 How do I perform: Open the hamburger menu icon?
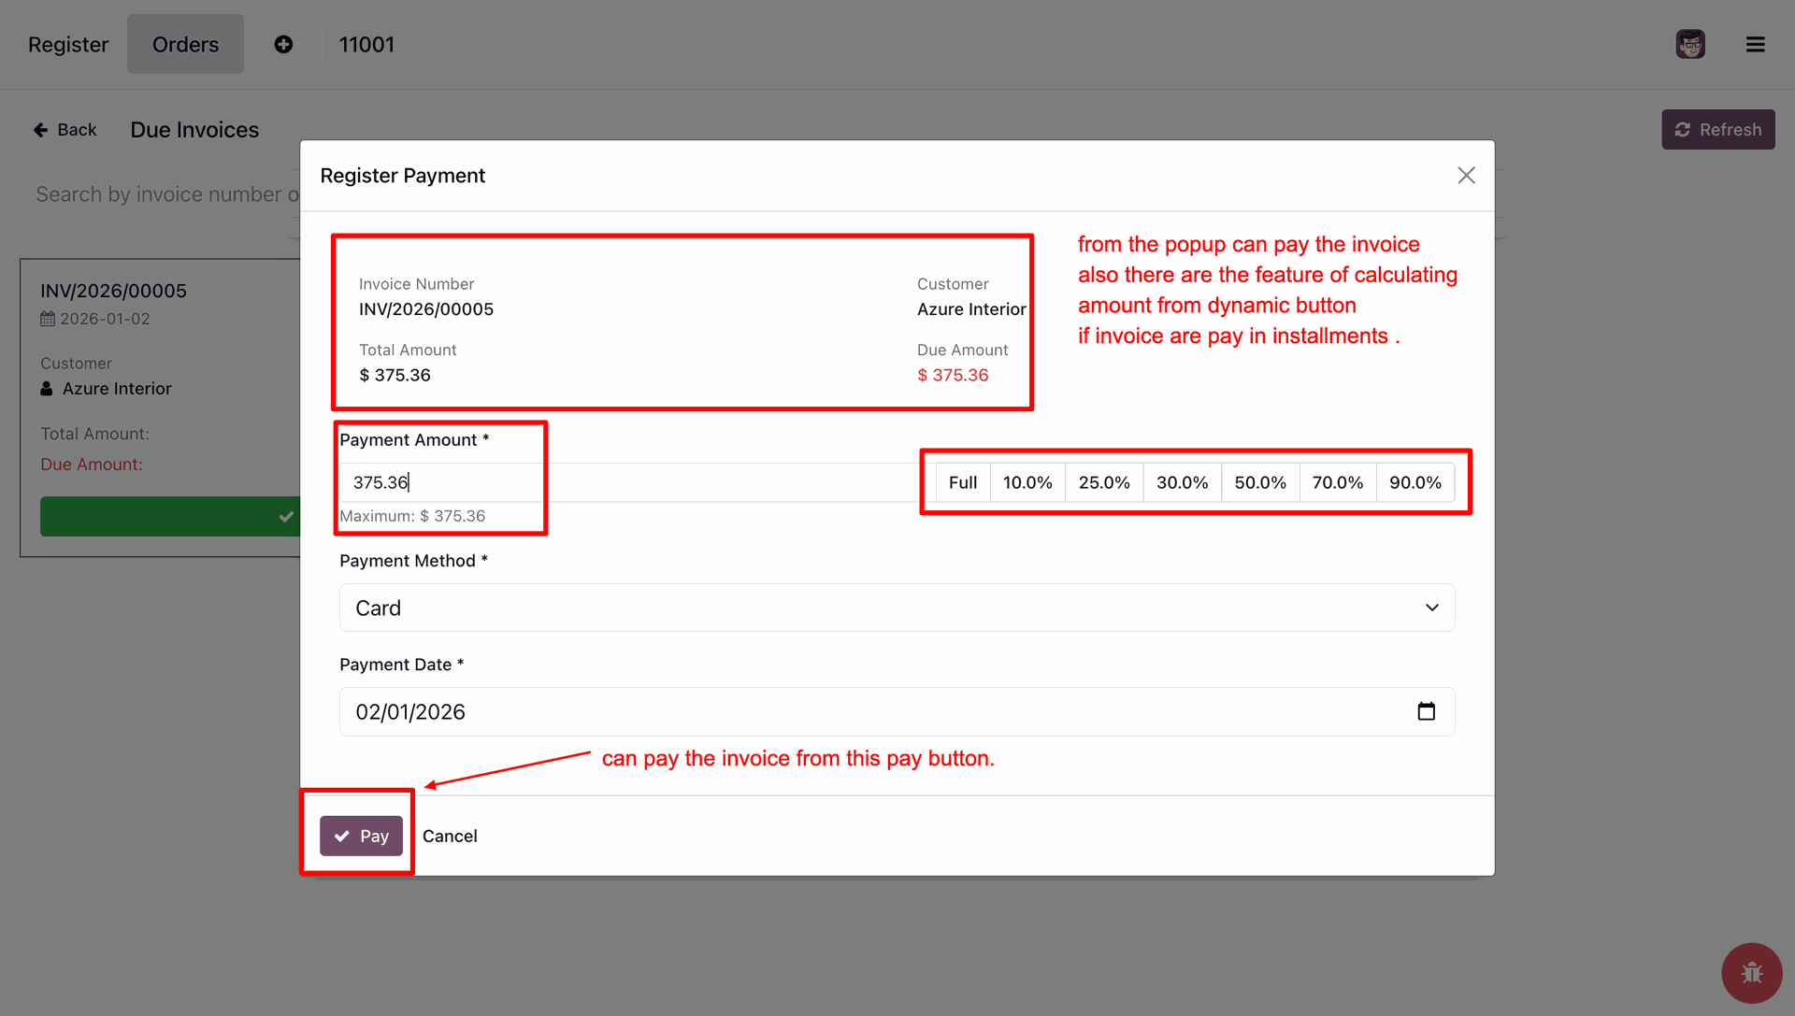[1755, 45]
